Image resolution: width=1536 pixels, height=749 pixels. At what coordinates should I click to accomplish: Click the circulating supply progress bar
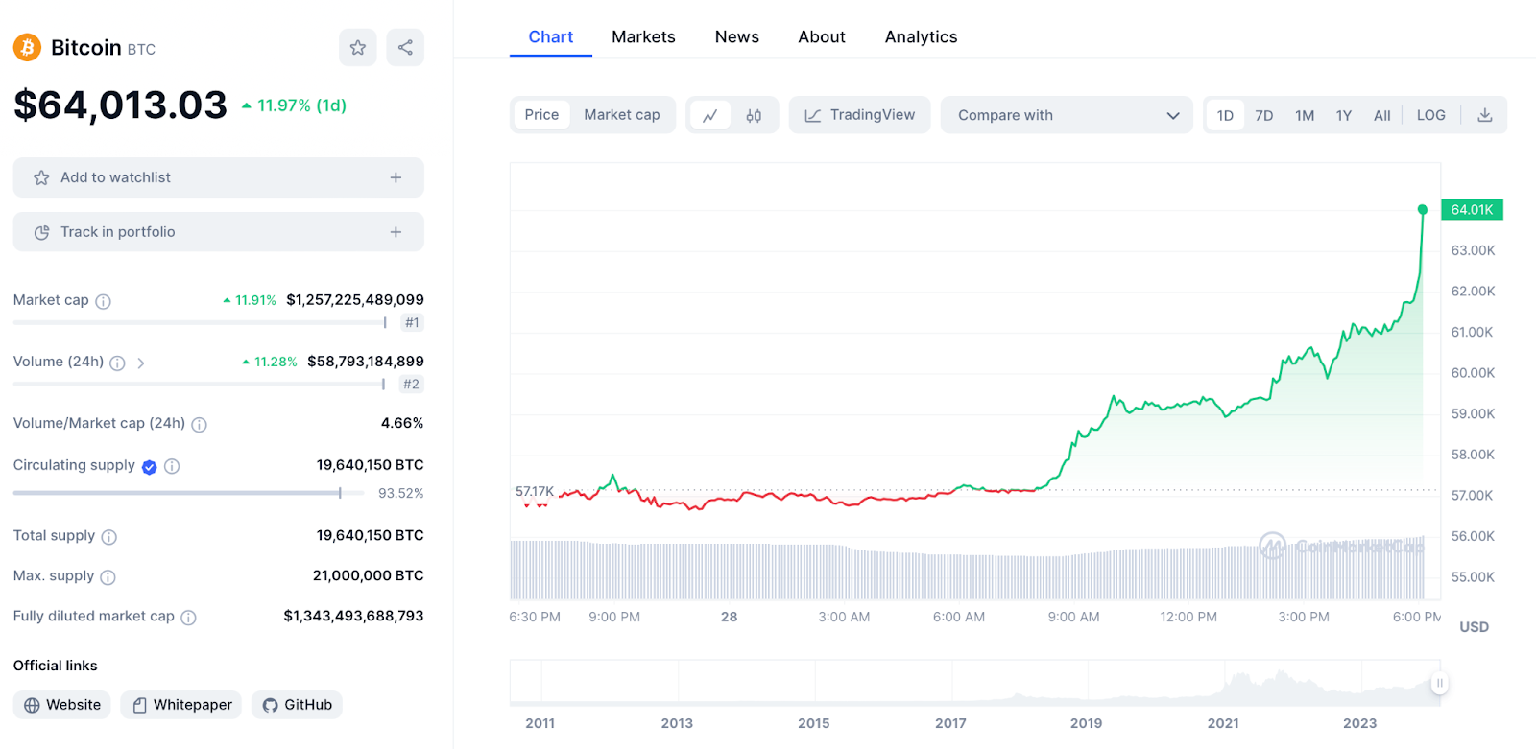(x=189, y=493)
